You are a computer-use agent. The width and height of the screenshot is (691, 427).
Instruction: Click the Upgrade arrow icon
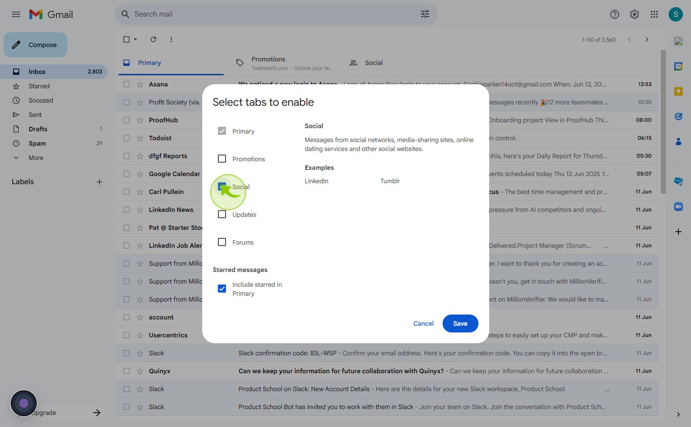[97, 413]
